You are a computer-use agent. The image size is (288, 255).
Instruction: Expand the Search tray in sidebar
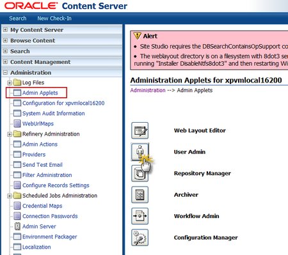(x=5, y=51)
